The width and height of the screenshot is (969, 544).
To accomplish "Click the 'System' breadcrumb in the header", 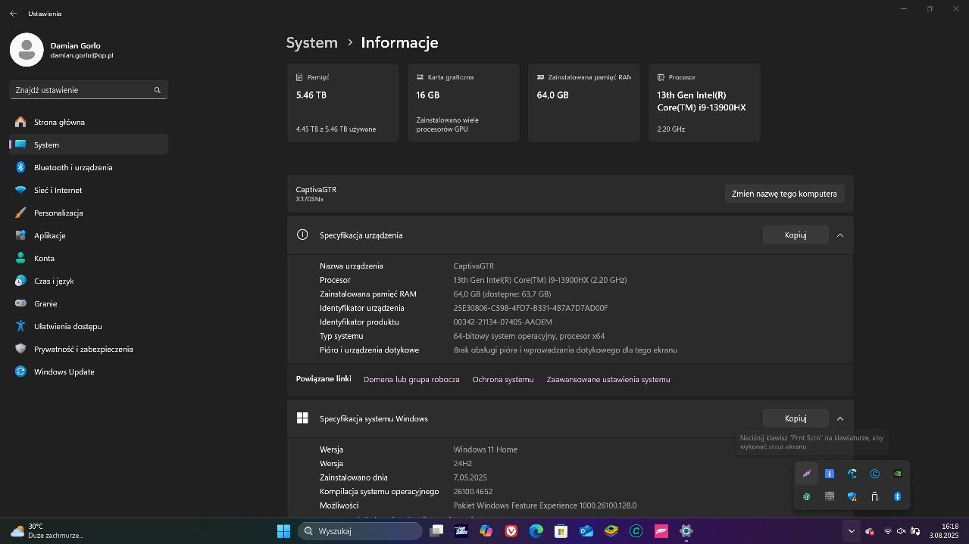I will click(x=311, y=42).
